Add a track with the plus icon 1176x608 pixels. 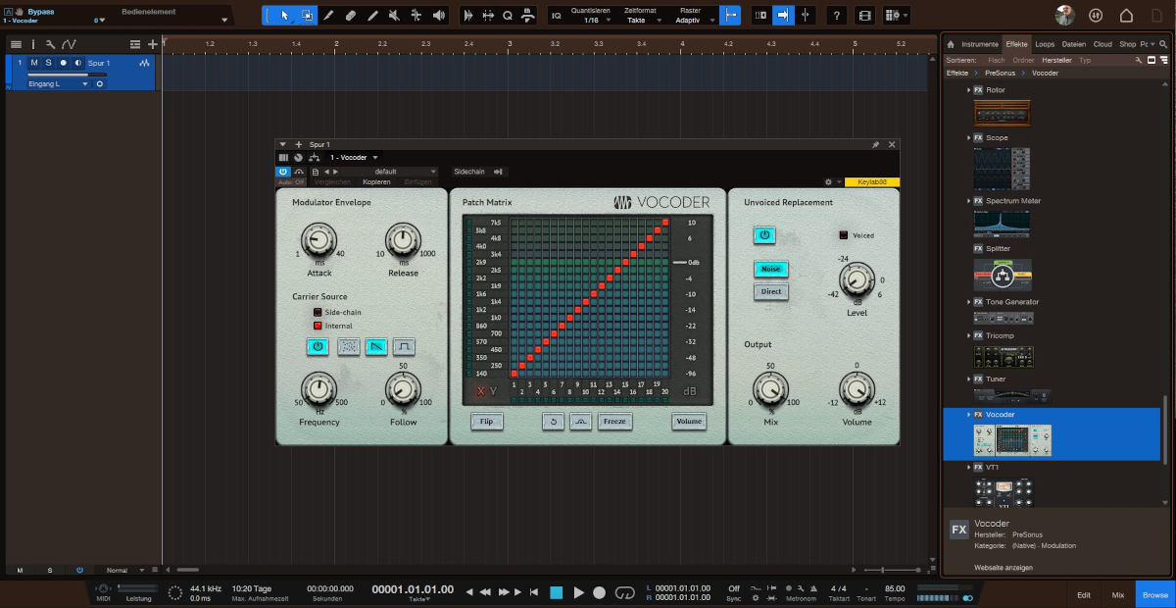click(152, 44)
